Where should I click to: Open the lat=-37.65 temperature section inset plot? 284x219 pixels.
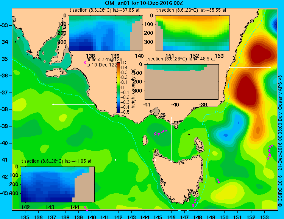(x=106, y=33)
